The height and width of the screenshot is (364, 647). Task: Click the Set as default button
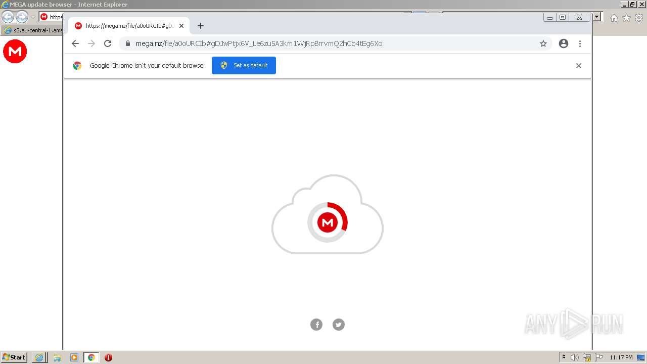[x=244, y=65]
